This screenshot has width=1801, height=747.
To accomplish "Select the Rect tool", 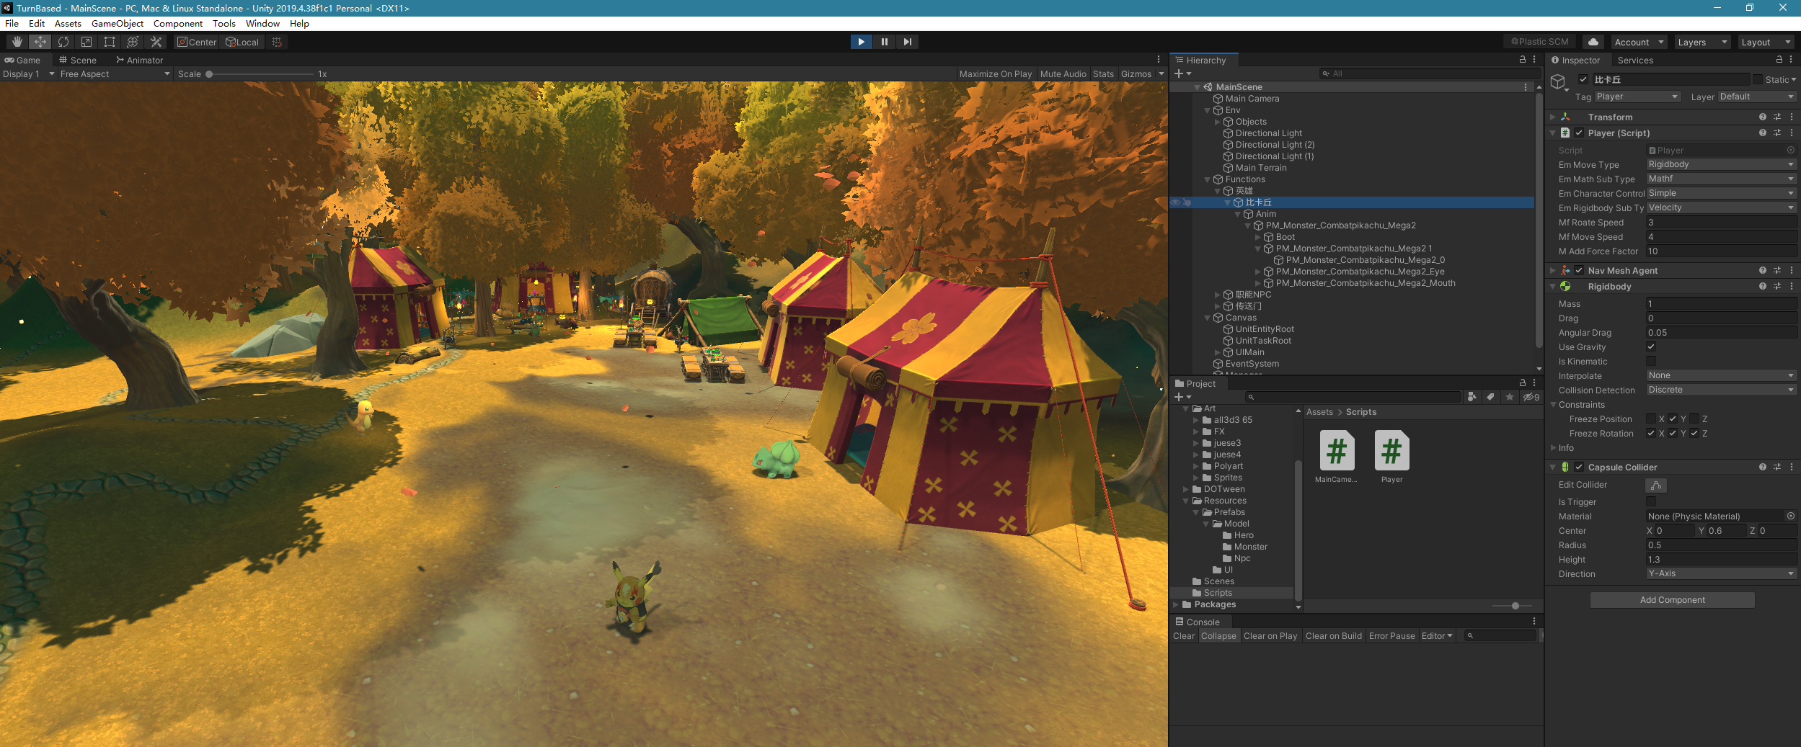I will click(110, 42).
